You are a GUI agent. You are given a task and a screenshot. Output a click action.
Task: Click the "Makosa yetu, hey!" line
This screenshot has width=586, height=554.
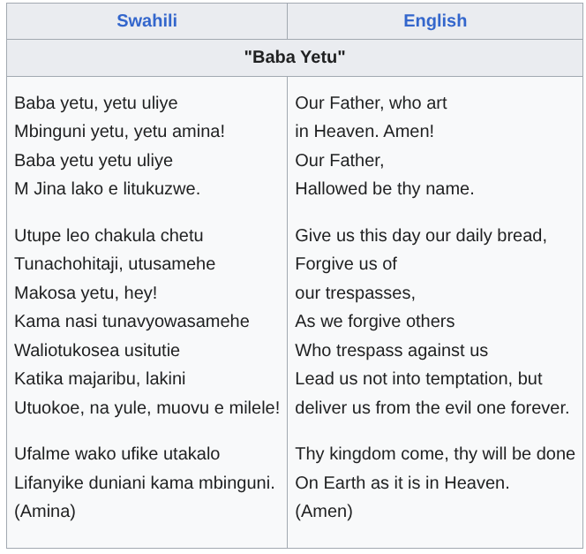(x=86, y=292)
